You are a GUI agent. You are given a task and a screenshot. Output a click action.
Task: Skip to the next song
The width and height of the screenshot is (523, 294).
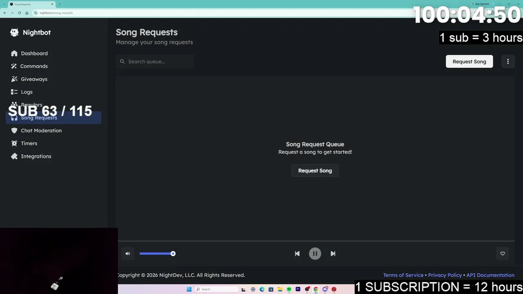click(x=333, y=254)
